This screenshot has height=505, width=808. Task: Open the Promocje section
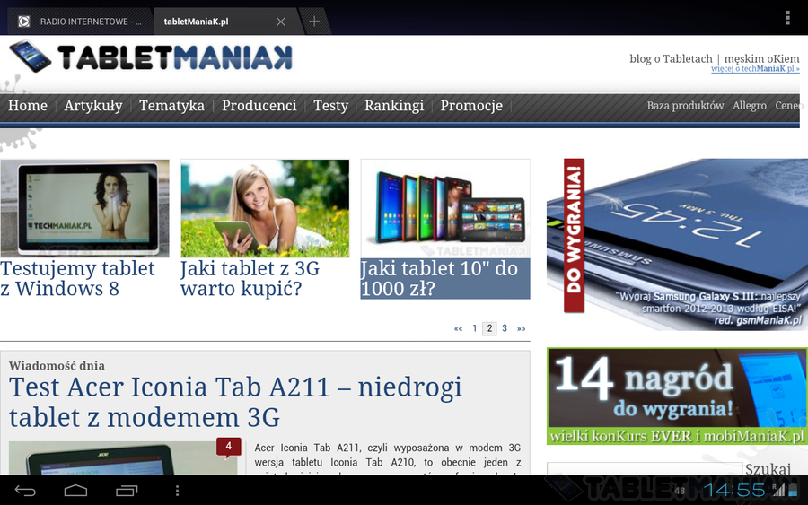[x=471, y=106]
